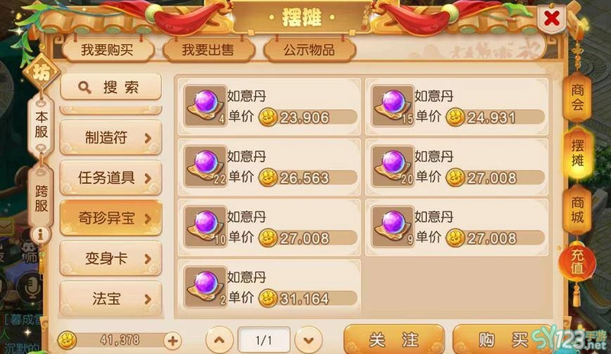Open the 充值 recharge lantern icon
The image size is (611, 354).
click(x=577, y=262)
